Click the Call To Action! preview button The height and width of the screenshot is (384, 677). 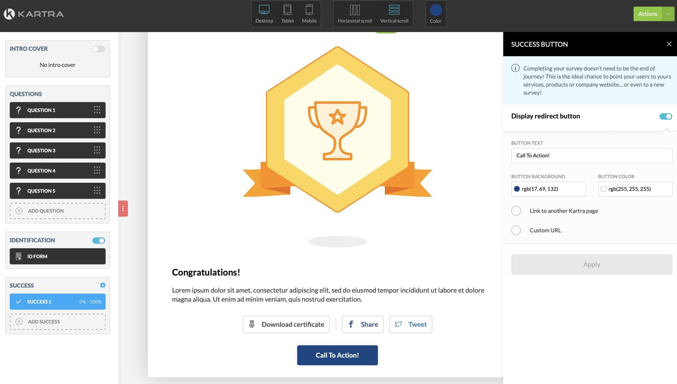click(337, 355)
